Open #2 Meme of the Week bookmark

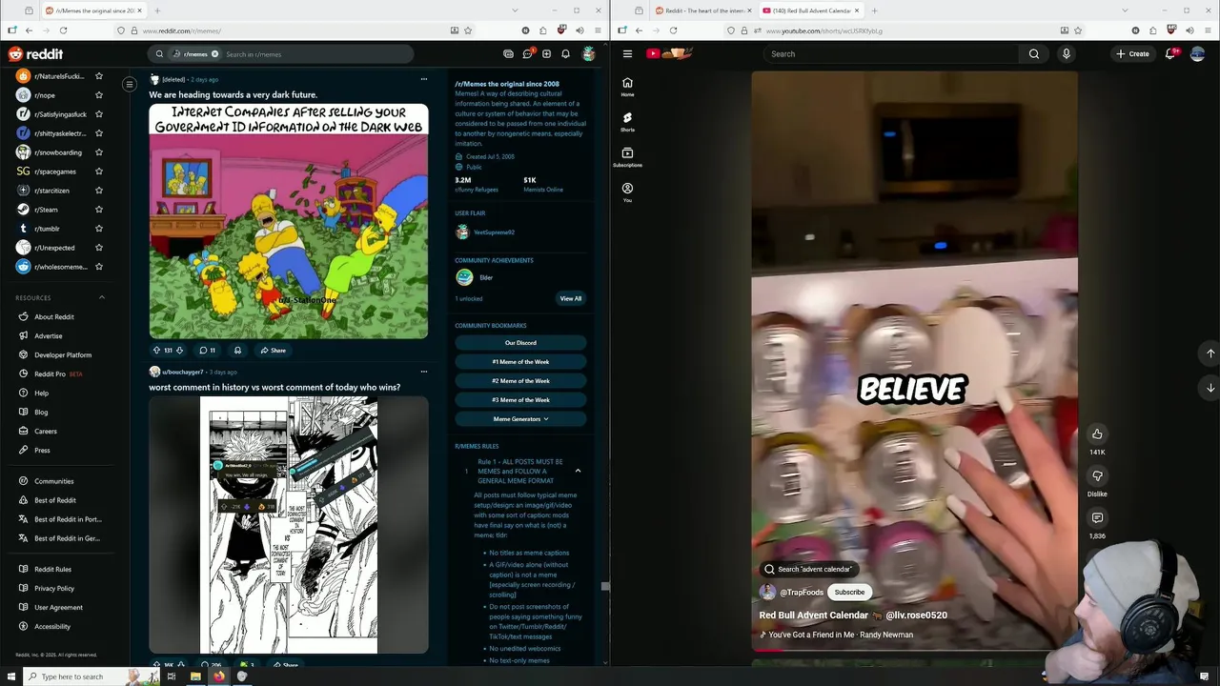tap(520, 381)
